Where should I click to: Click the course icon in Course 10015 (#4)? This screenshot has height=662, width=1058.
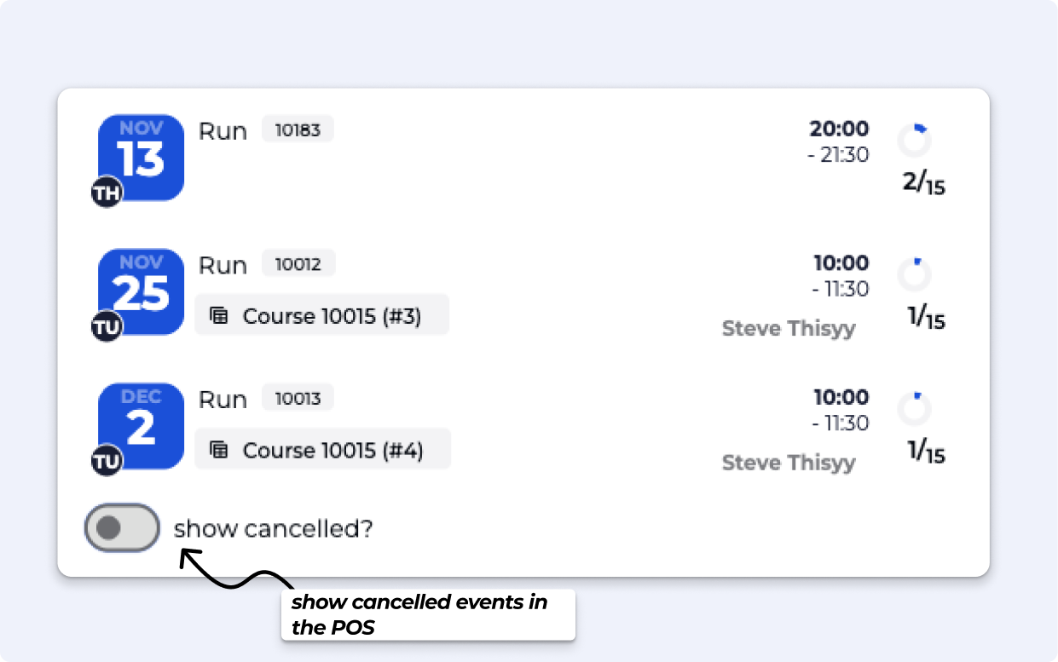[219, 450]
